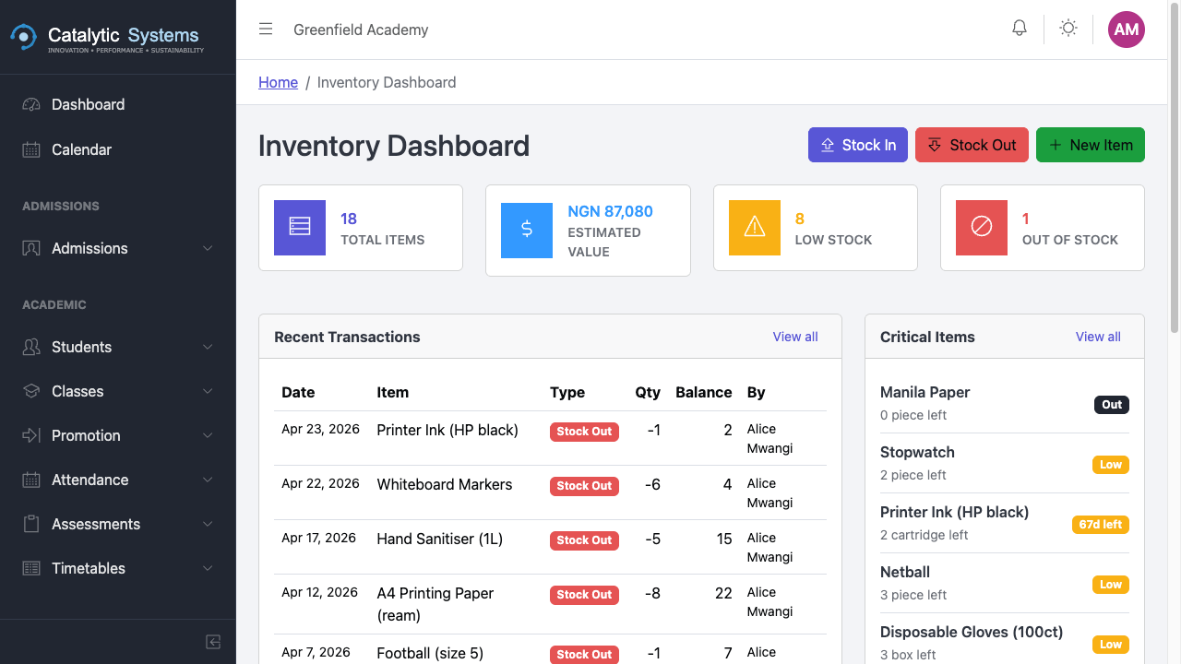Click Manila Paper critical item
Image resolution: width=1181 pixels, height=664 pixels.
(x=1005, y=403)
